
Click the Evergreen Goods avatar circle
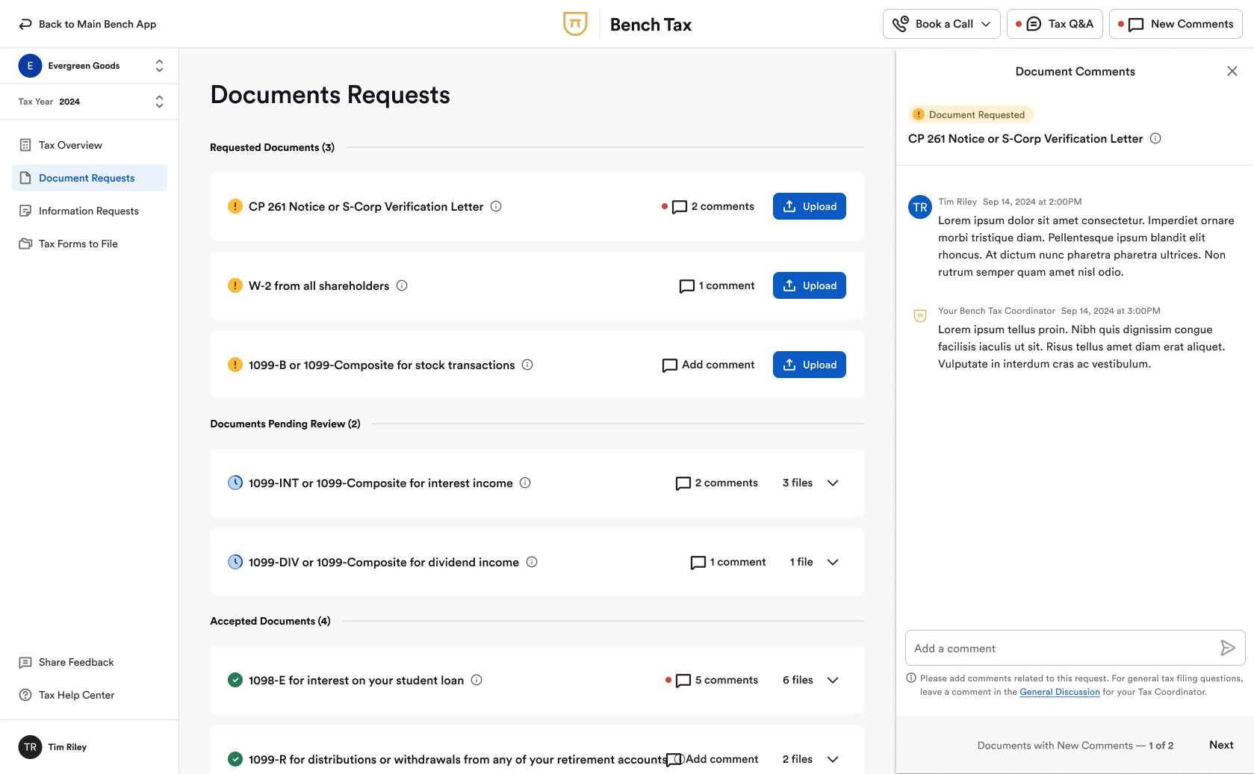pos(30,66)
